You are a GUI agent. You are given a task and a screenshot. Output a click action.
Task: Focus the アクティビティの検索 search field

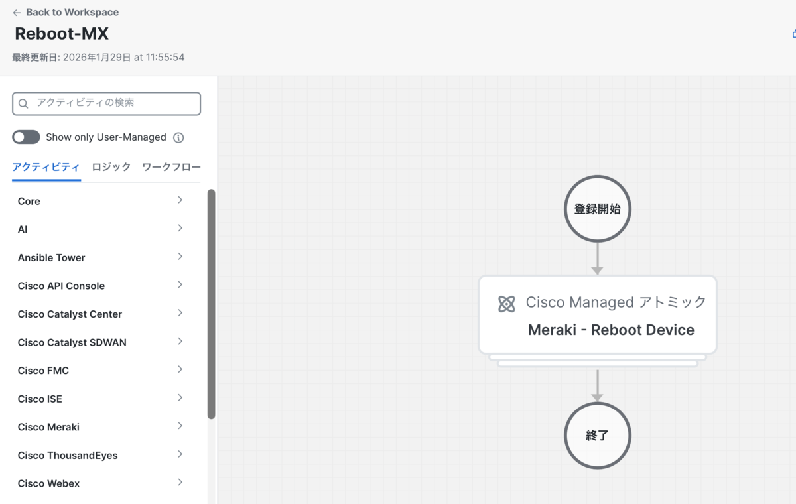pyautogui.click(x=107, y=103)
